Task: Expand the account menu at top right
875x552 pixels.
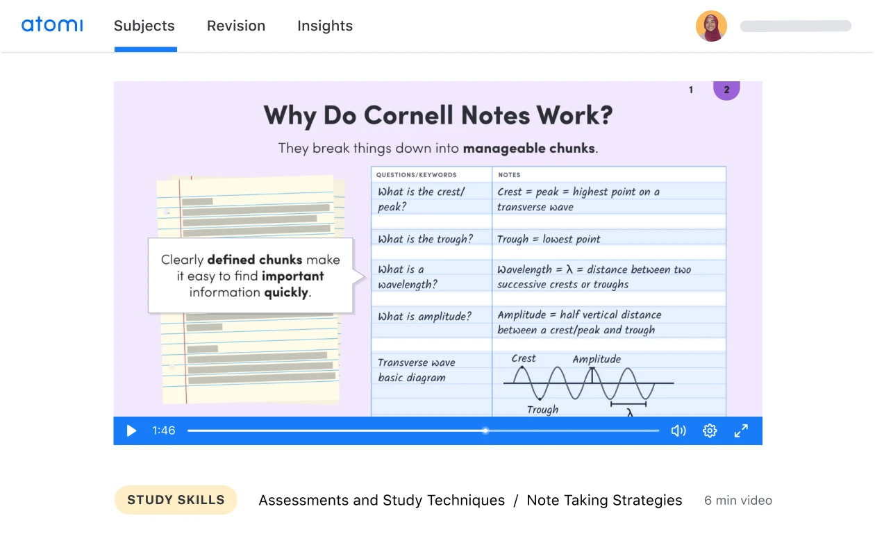Action: click(711, 26)
